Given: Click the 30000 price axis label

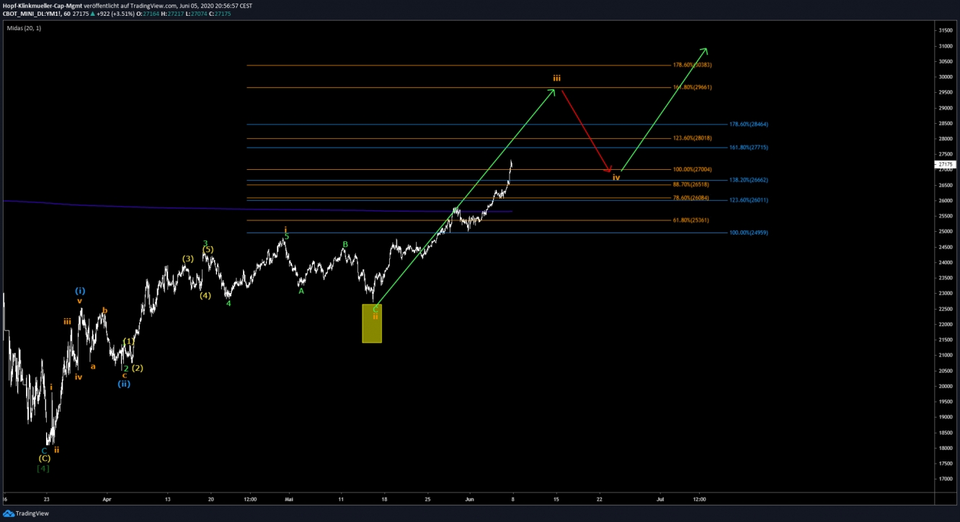Looking at the screenshot, I should 944,77.
